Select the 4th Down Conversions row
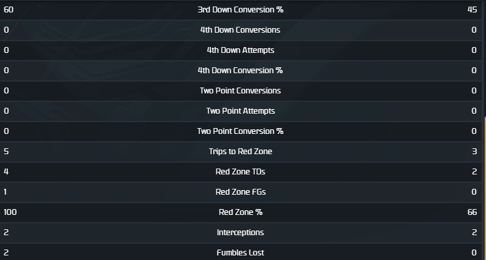The height and width of the screenshot is (260, 486). click(240, 30)
